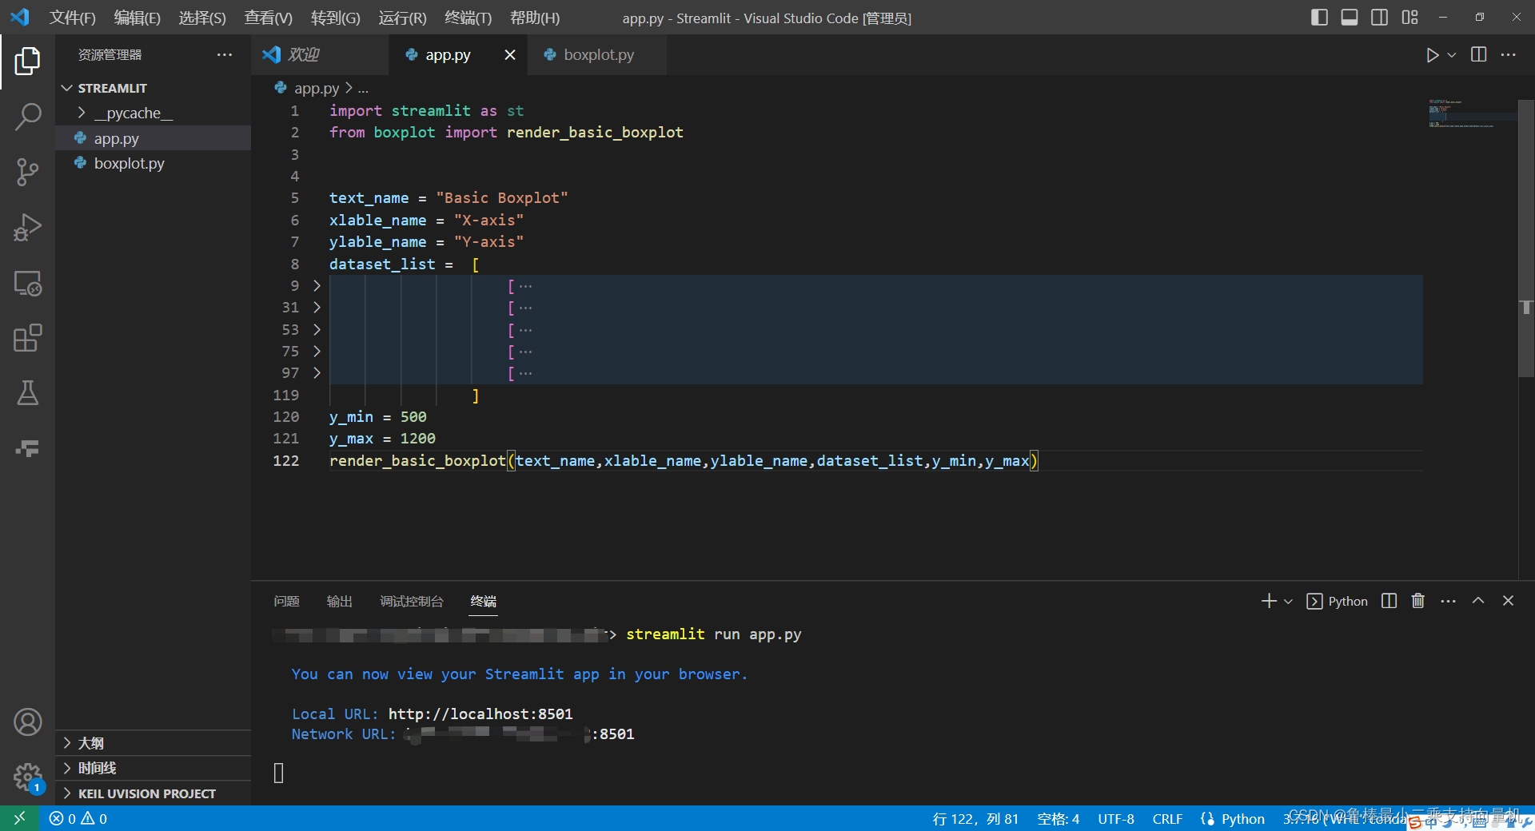Change indentation via 空格: 4

(x=1058, y=818)
